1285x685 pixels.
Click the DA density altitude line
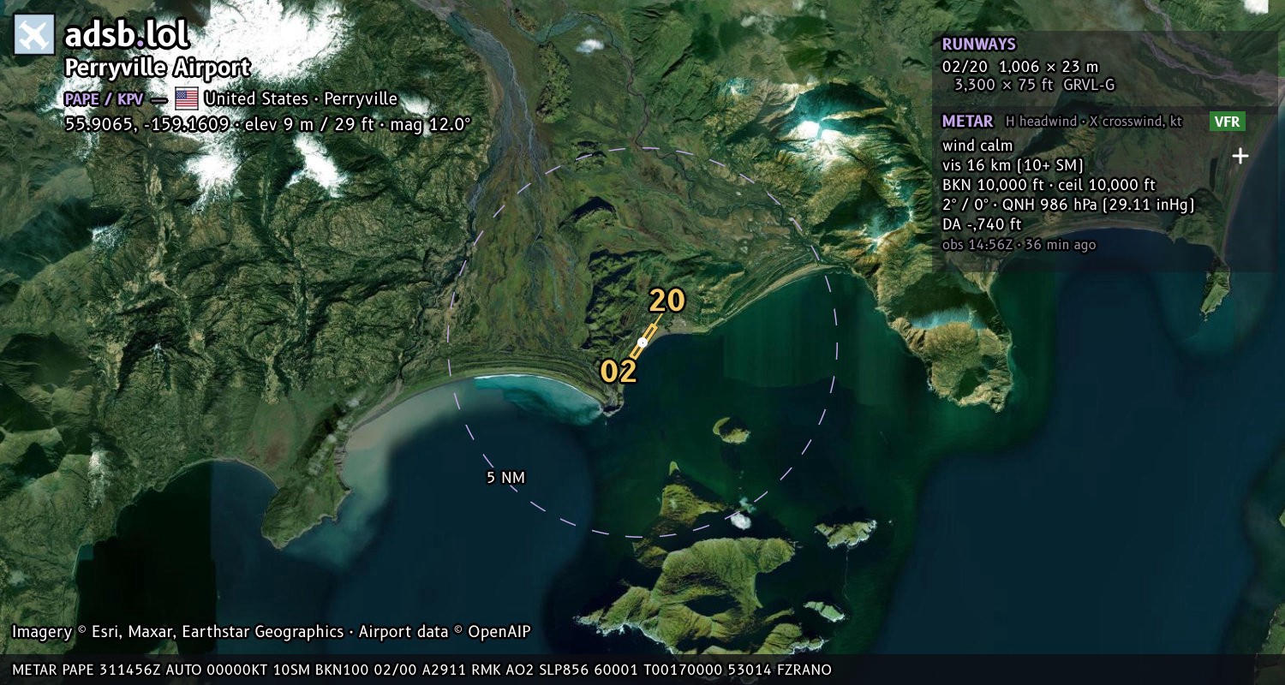(x=982, y=224)
